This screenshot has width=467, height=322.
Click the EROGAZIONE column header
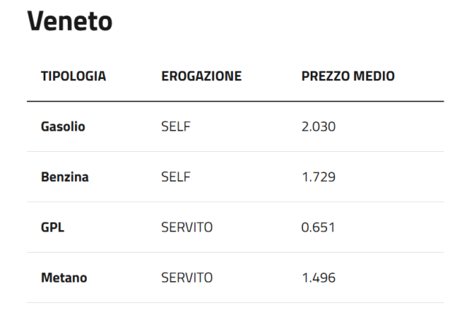click(201, 76)
